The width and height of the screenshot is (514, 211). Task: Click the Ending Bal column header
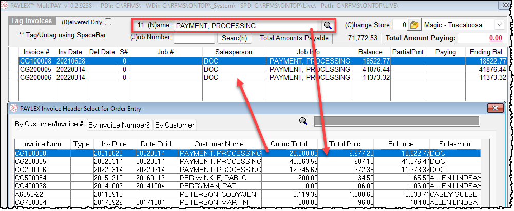(x=486, y=52)
